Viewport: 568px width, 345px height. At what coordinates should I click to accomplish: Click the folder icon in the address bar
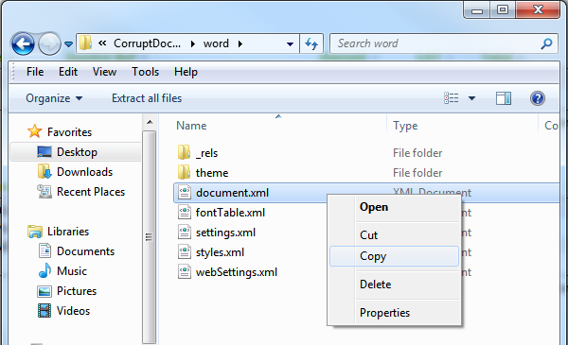tap(85, 43)
